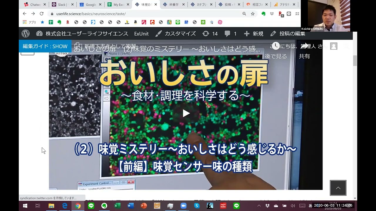The height and width of the screenshot is (211, 376).
Task: Open Excel from taskbar
Action: point(117,206)
